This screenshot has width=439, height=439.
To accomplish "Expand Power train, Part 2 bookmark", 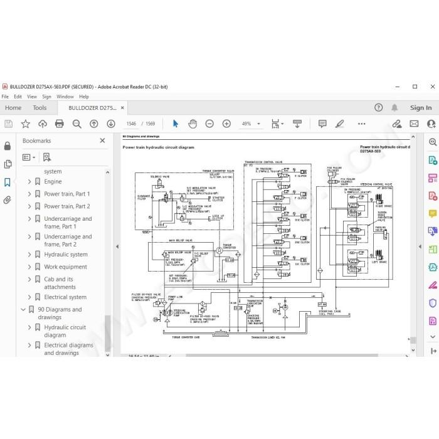I will (29, 206).
